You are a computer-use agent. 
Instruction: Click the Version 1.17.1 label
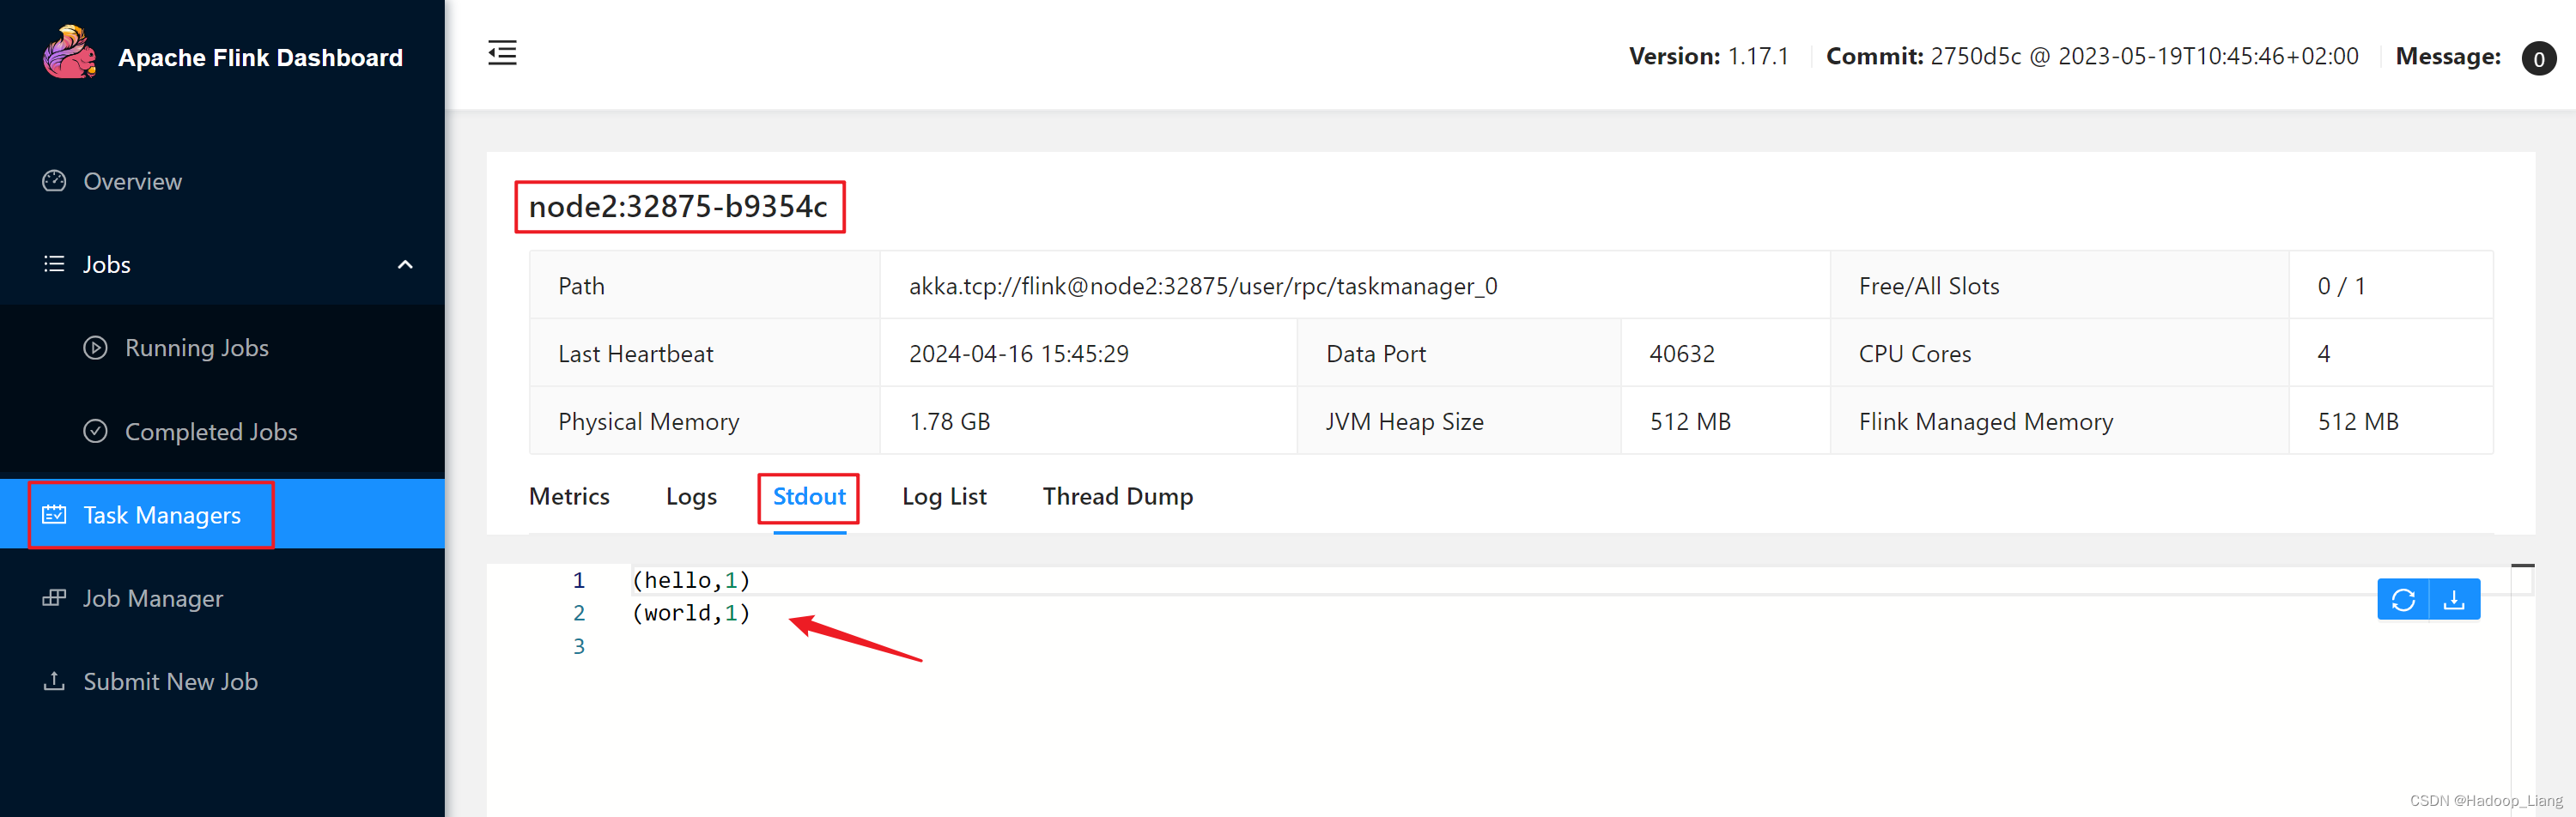[1708, 56]
